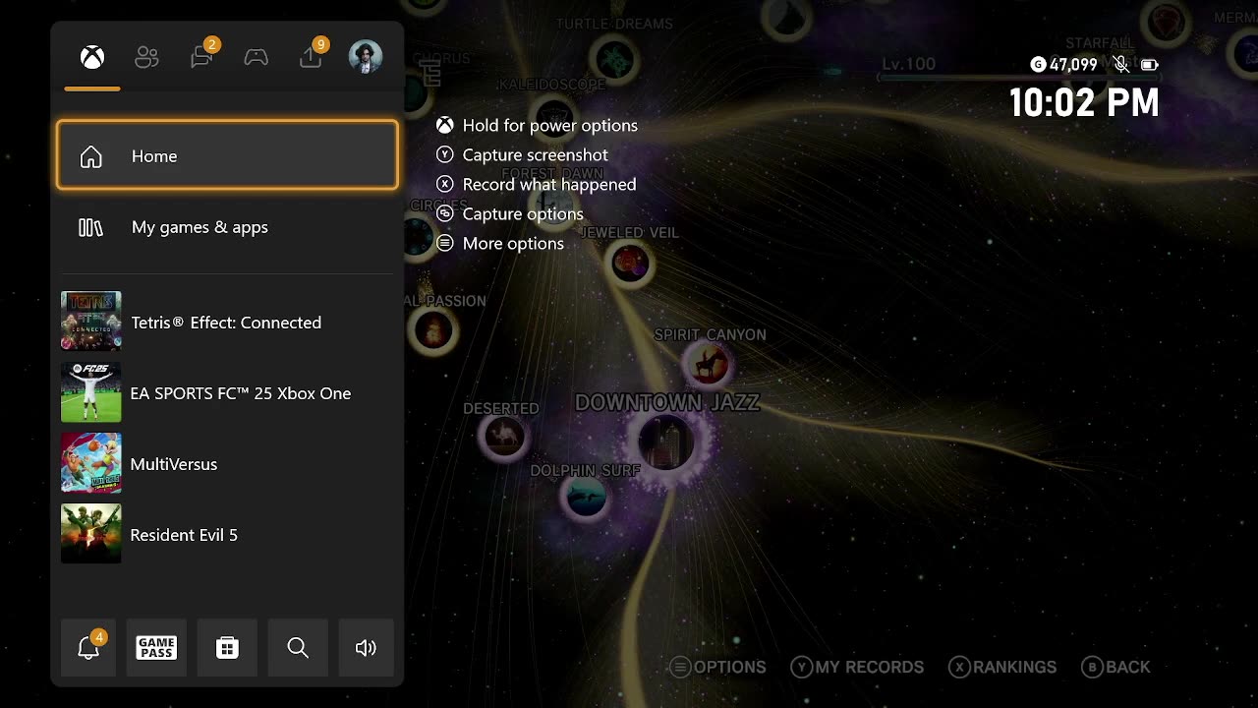Click the 10:02 PM clock

point(1084,102)
